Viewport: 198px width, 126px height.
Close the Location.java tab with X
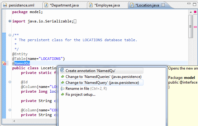click(x=163, y=5)
